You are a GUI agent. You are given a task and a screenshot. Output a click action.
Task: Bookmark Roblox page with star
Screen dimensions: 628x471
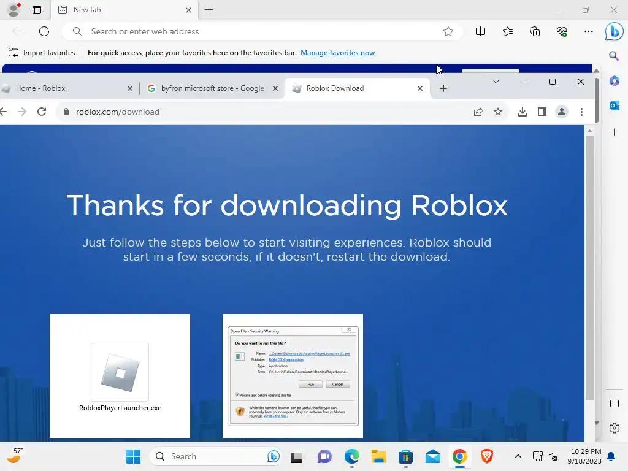(x=498, y=112)
